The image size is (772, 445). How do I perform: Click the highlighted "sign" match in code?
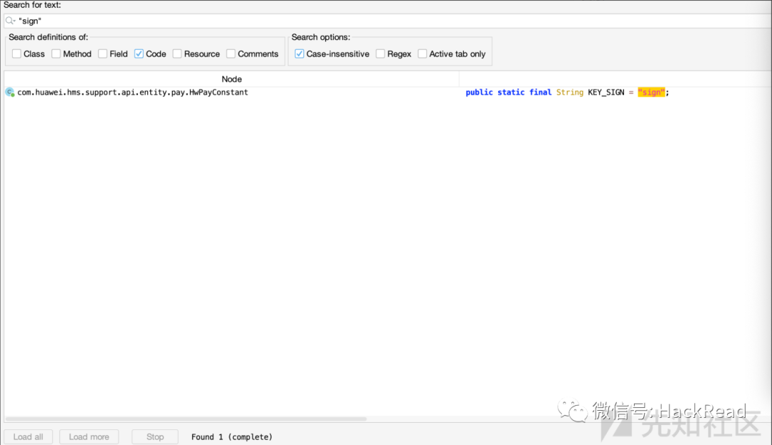click(651, 92)
